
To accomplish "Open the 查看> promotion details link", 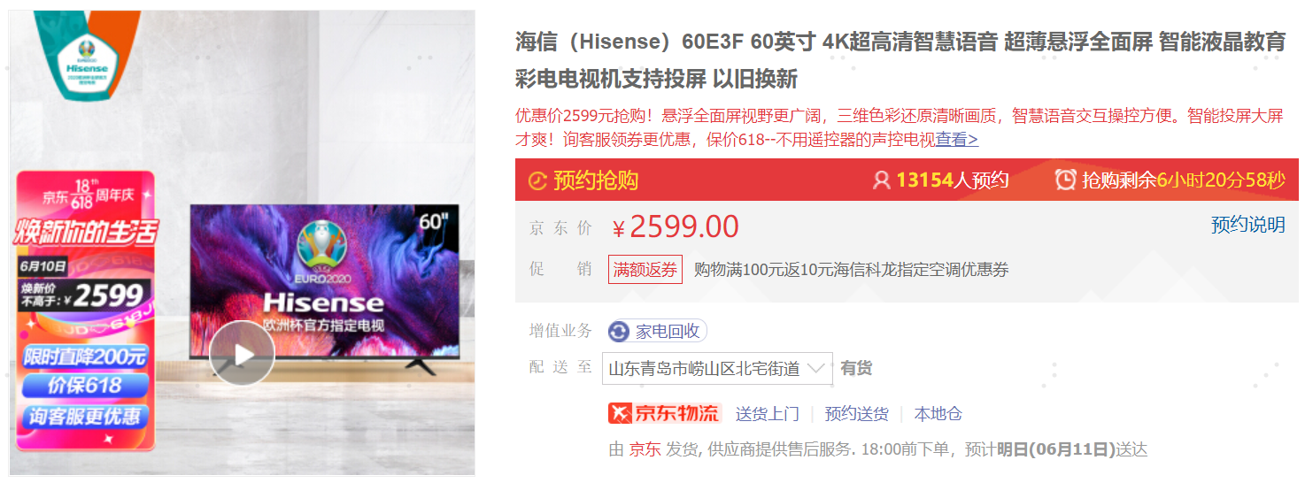I will click(957, 140).
